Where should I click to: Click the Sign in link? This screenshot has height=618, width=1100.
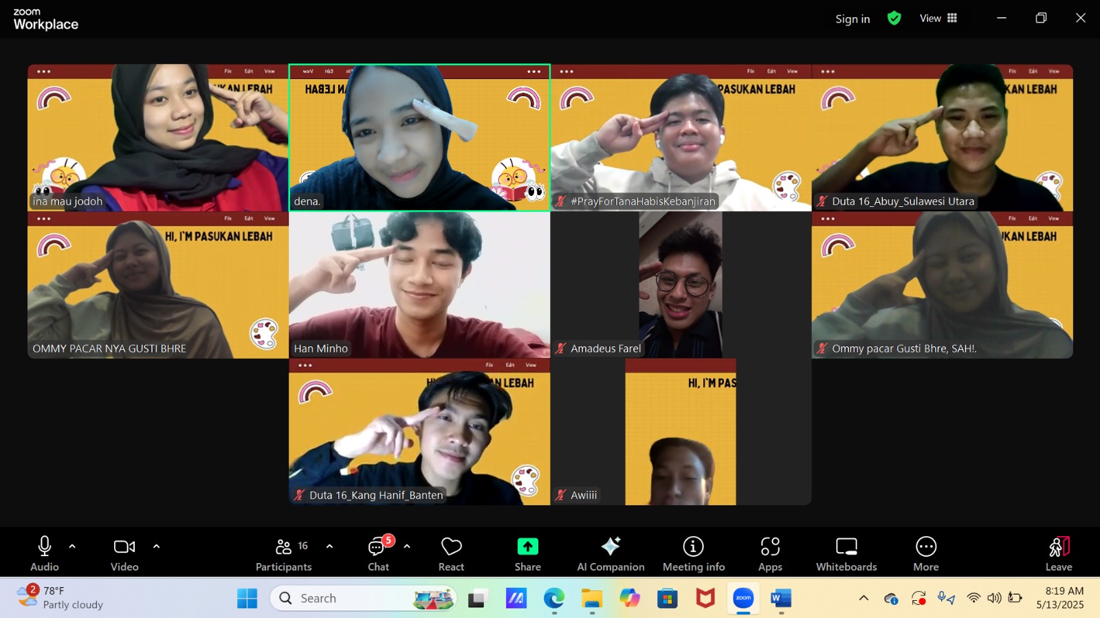tap(852, 19)
